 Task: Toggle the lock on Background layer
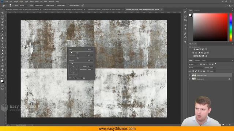pos(229,79)
